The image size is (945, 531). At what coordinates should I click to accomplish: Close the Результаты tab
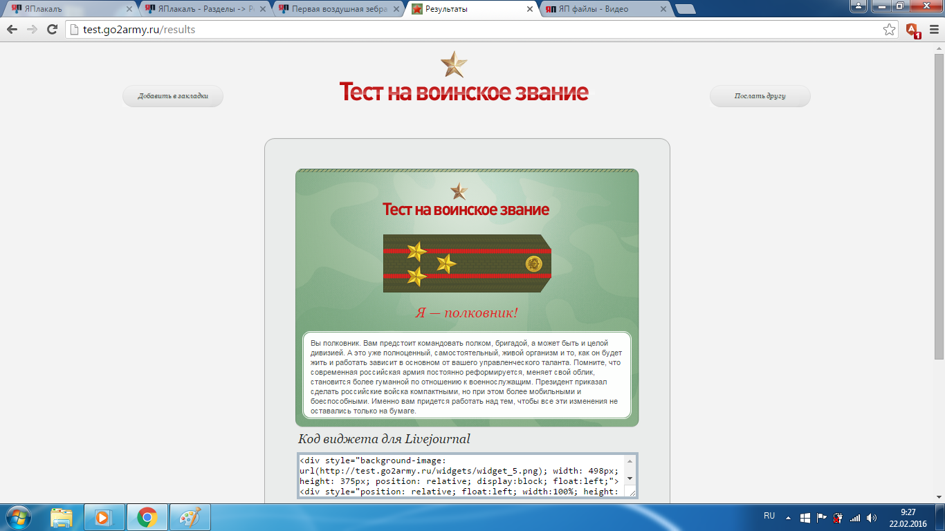click(x=530, y=9)
